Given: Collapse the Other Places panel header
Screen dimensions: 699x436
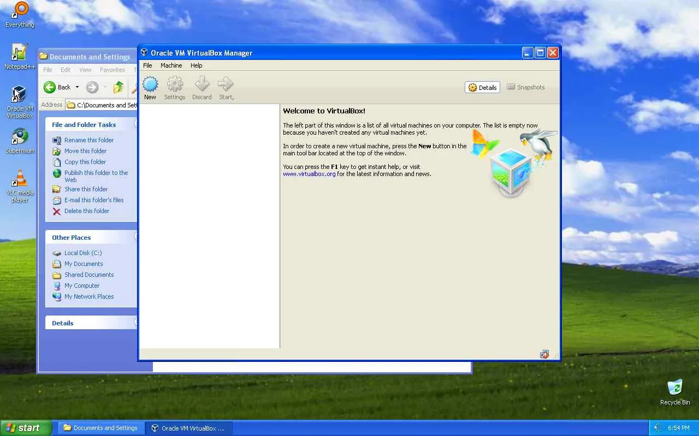Looking at the screenshot, I should pyautogui.click(x=91, y=238).
